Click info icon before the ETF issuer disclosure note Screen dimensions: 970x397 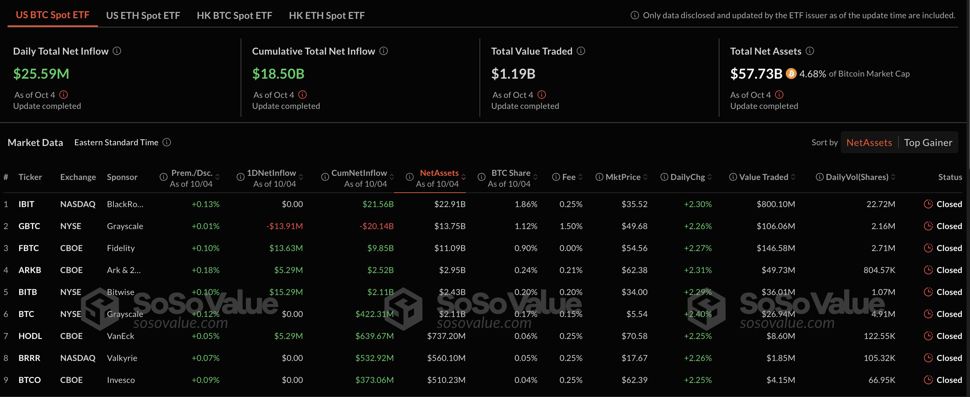pos(635,15)
